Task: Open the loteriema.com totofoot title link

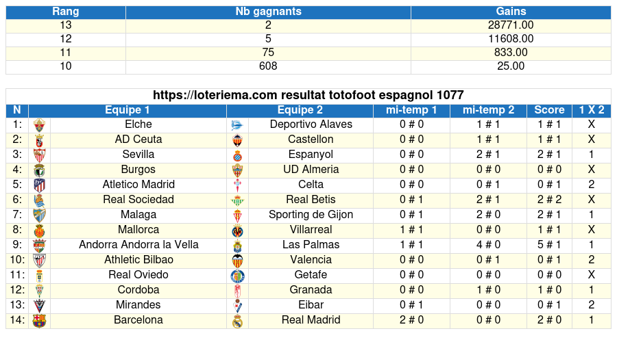Action: tap(308, 95)
